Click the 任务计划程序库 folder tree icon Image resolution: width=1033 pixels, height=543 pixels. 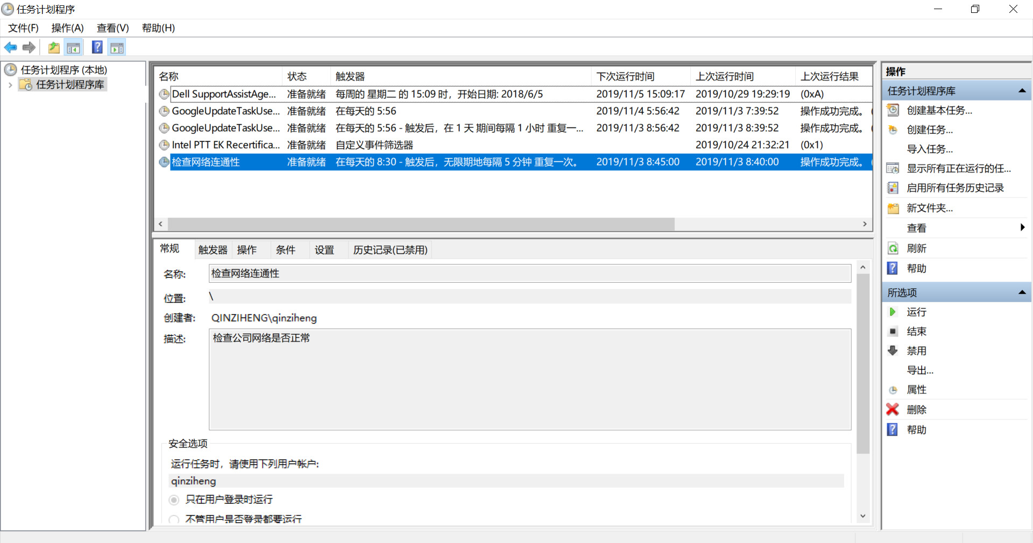point(25,84)
